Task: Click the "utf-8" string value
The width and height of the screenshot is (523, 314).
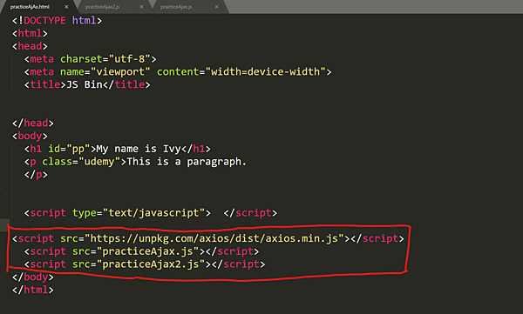Action: click(x=129, y=59)
